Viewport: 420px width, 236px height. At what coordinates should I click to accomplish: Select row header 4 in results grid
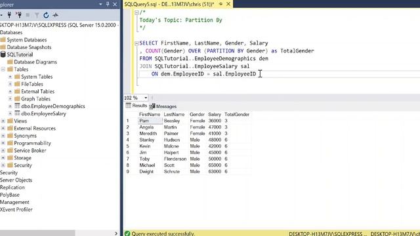coord(131,140)
